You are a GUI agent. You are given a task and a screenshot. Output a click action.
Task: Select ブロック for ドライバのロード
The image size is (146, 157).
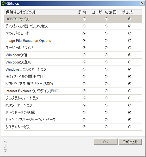click(x=130, y=33)
